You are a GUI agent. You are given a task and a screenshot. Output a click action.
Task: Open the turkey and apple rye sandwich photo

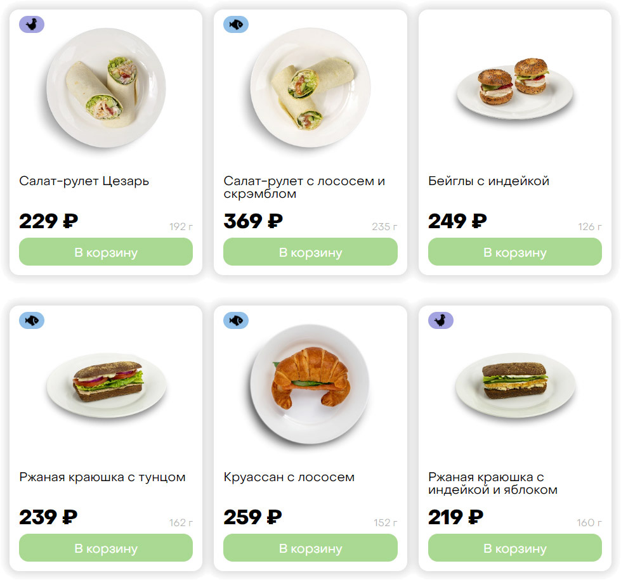(514, 384)
